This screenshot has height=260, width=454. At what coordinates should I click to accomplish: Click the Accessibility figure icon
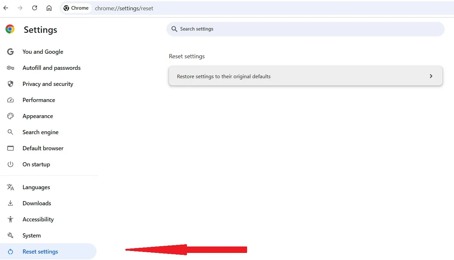(x=10, y=219)
